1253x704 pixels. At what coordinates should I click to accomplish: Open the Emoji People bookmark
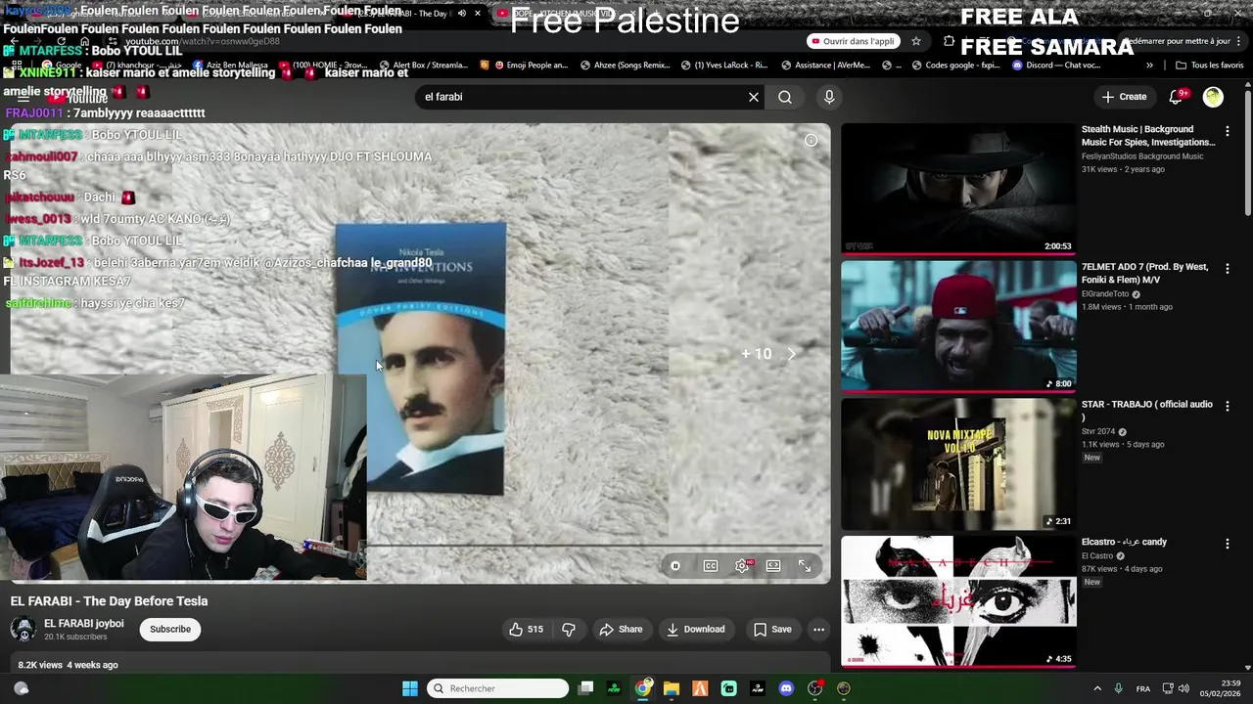[x=532, y=66]
